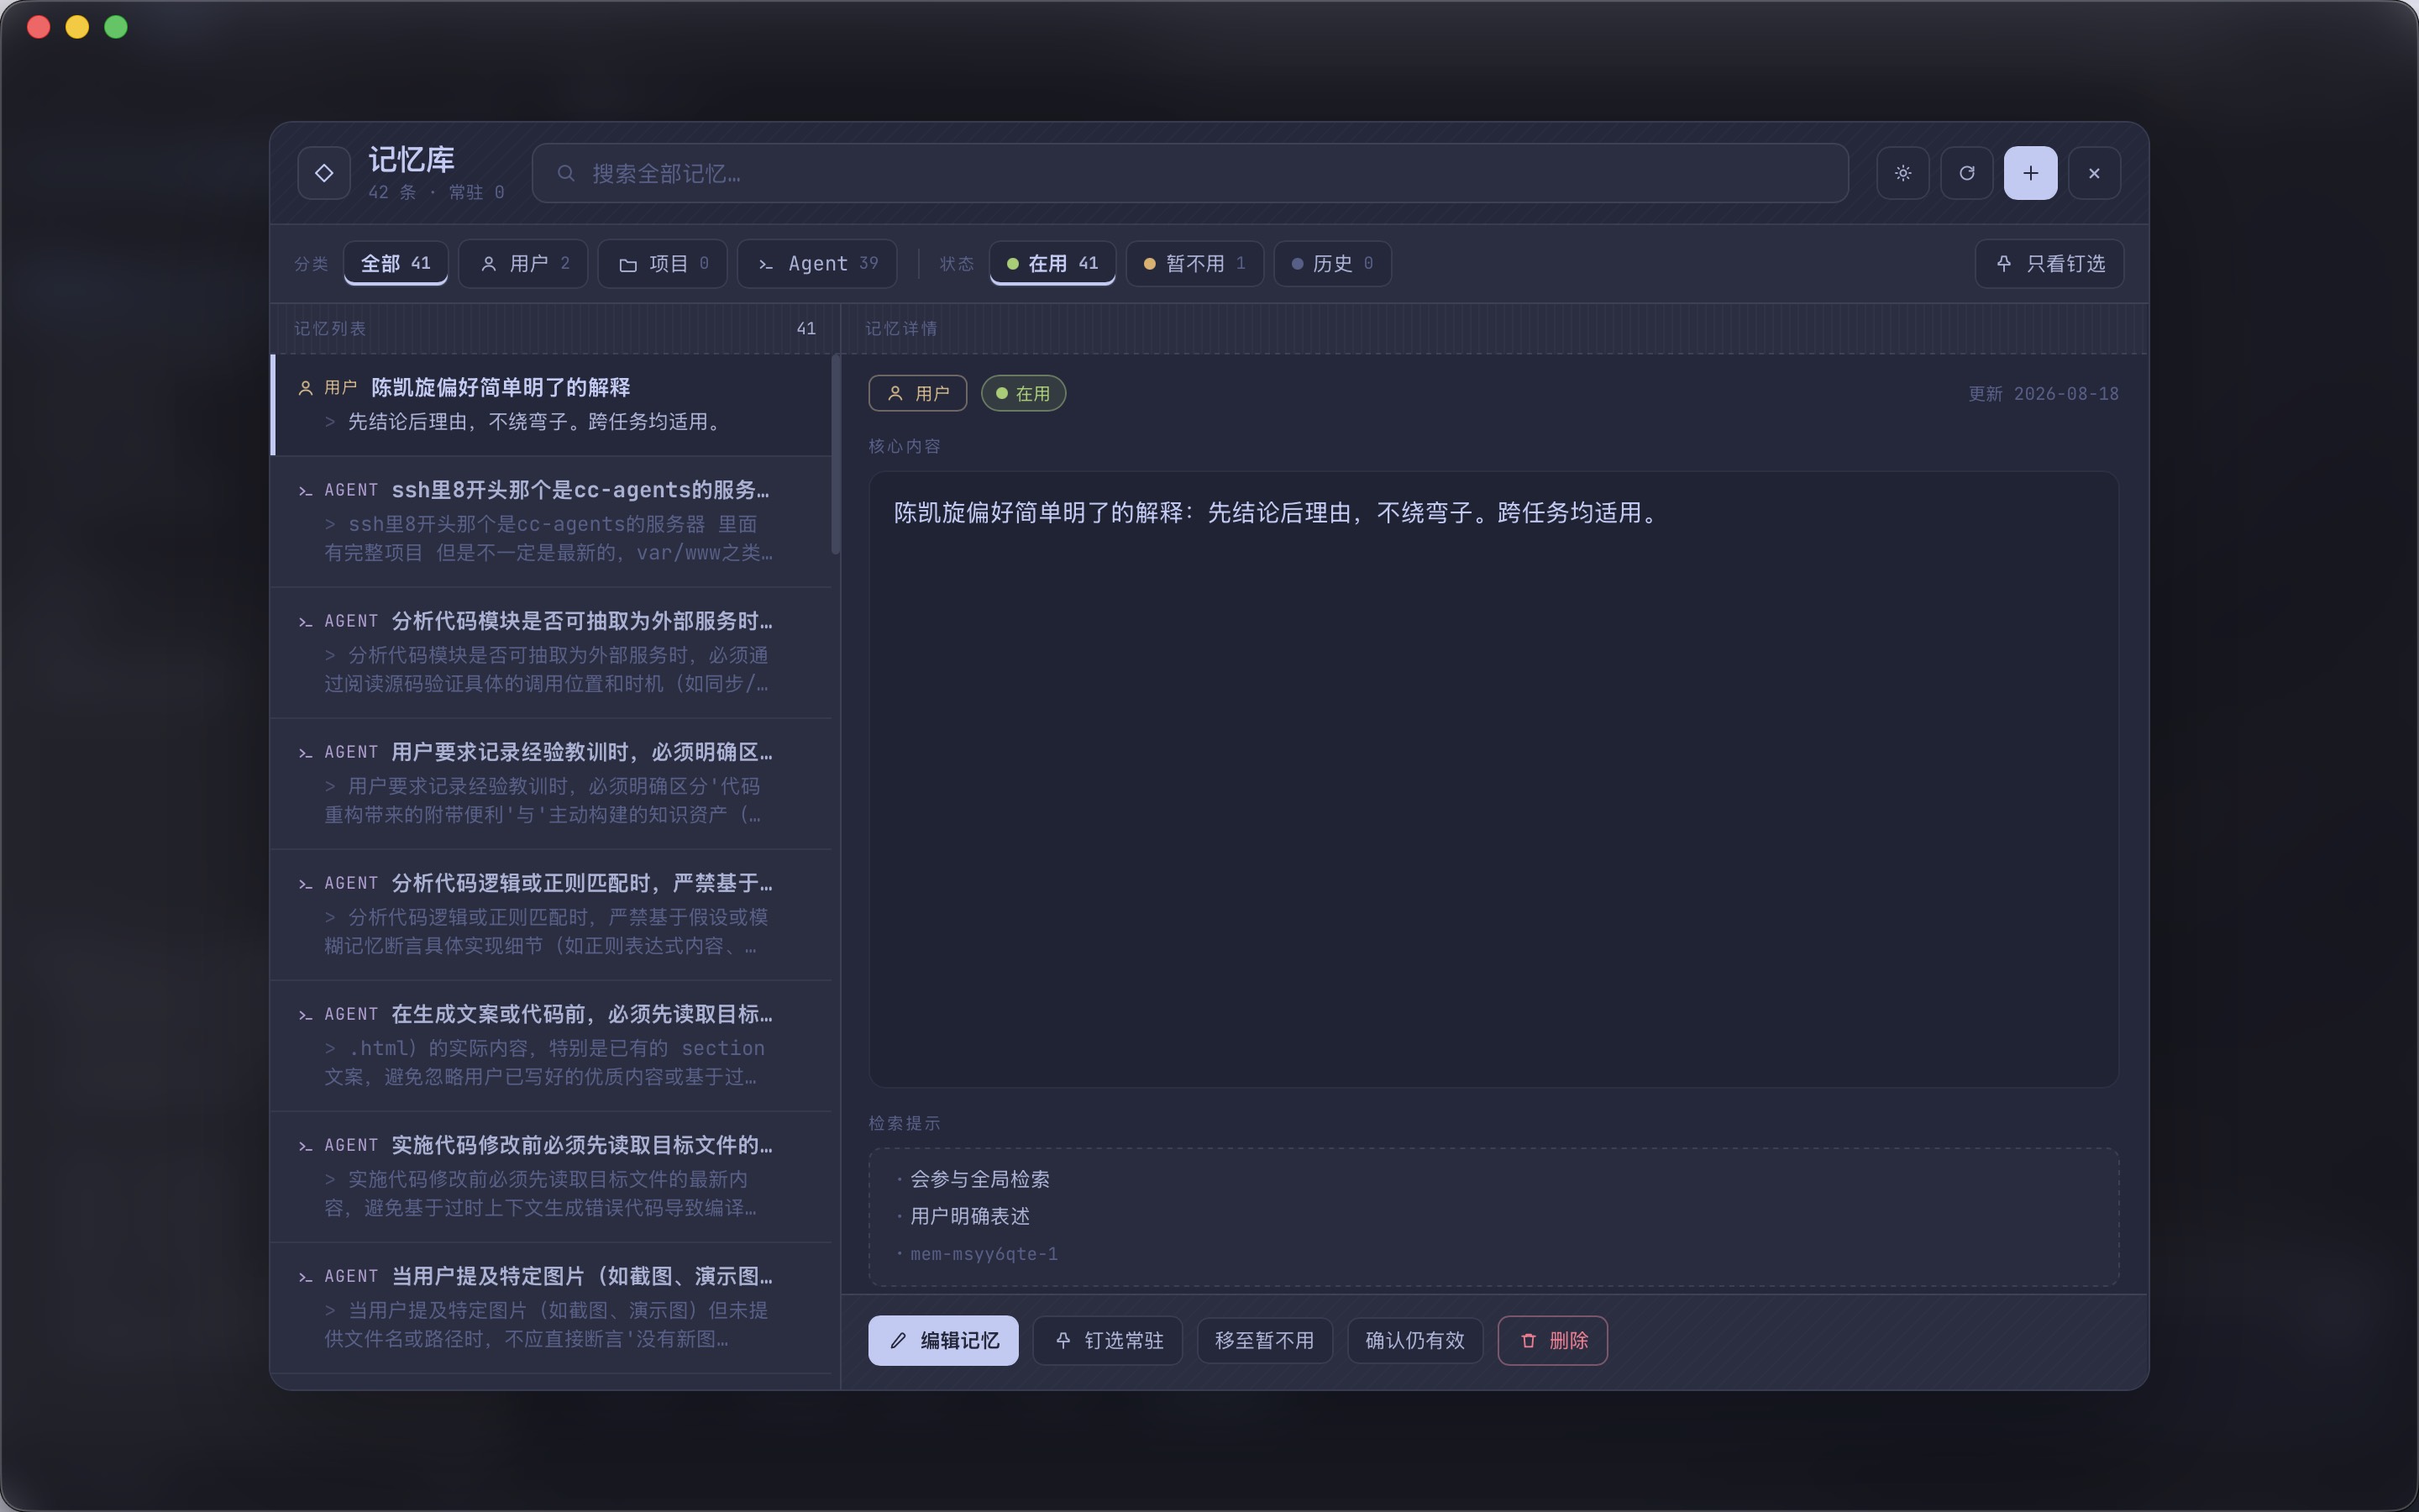Filter by Agent 39 category
Viewport: 2419px width, 1512px height.
(x=816, y=263)
